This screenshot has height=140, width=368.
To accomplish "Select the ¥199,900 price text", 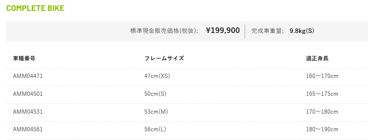I will [x=223, y=31].
